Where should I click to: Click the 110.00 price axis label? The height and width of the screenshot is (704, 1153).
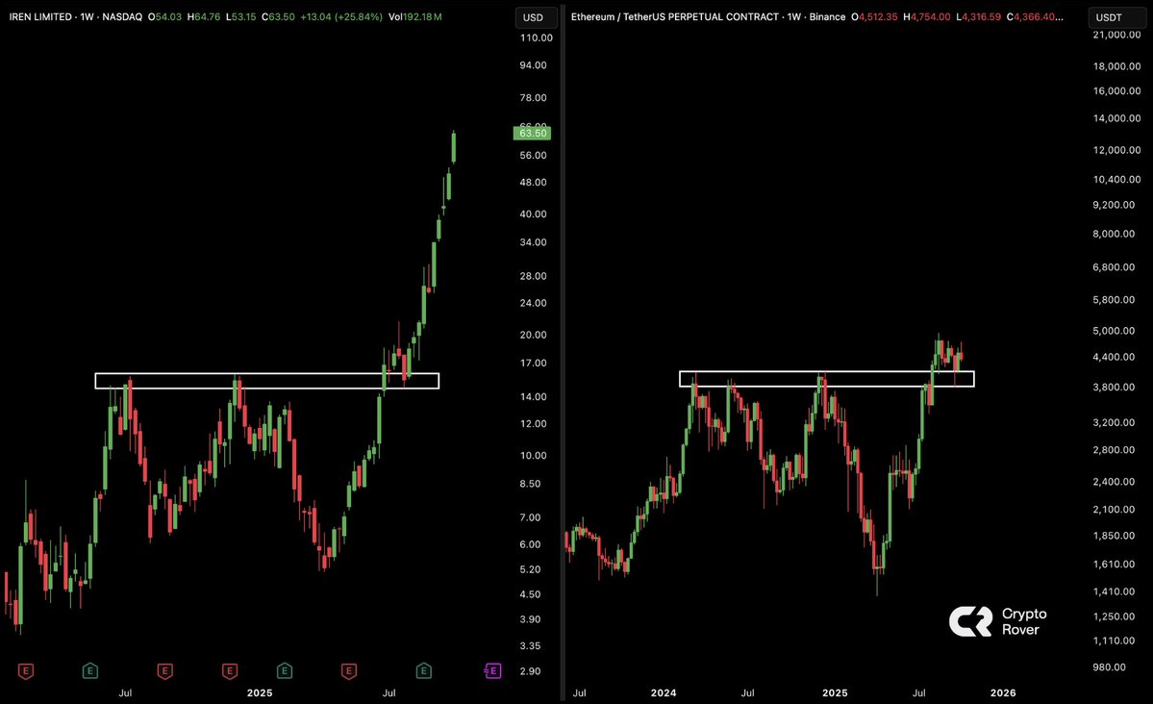coord(536,38)
